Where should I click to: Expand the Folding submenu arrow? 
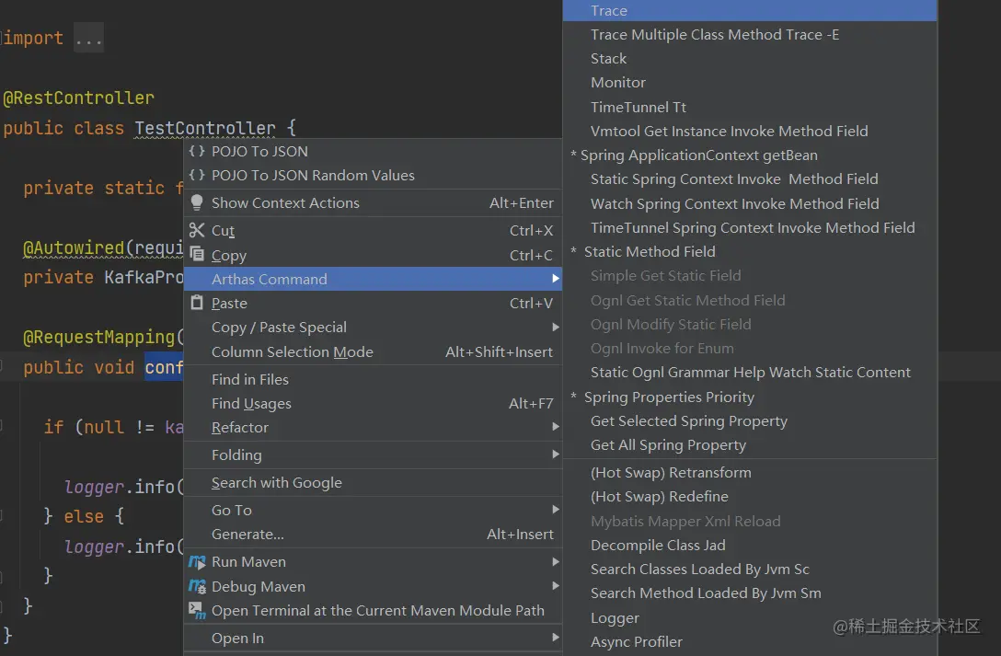coord(556,455)
